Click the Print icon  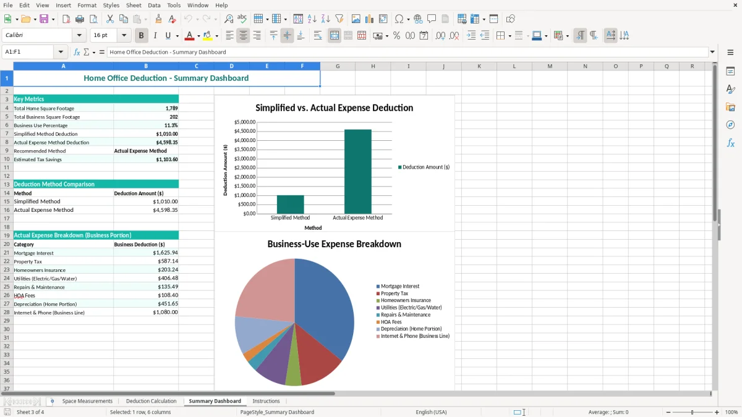(x=80, y=19)
